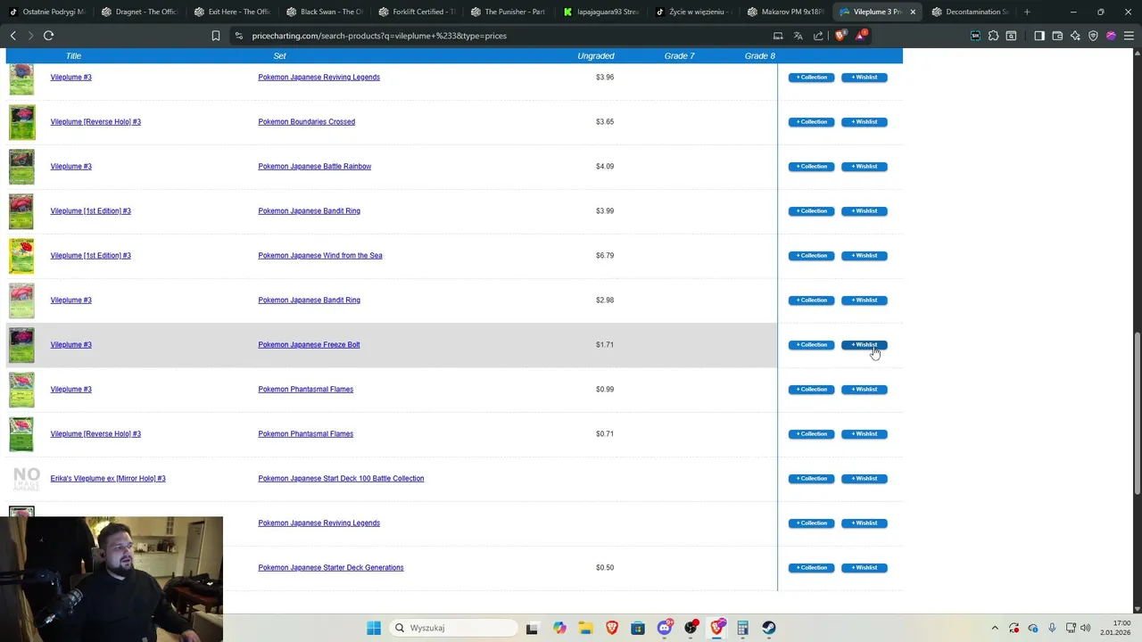Click the $0.50 ungraded price

coord(605,568)
